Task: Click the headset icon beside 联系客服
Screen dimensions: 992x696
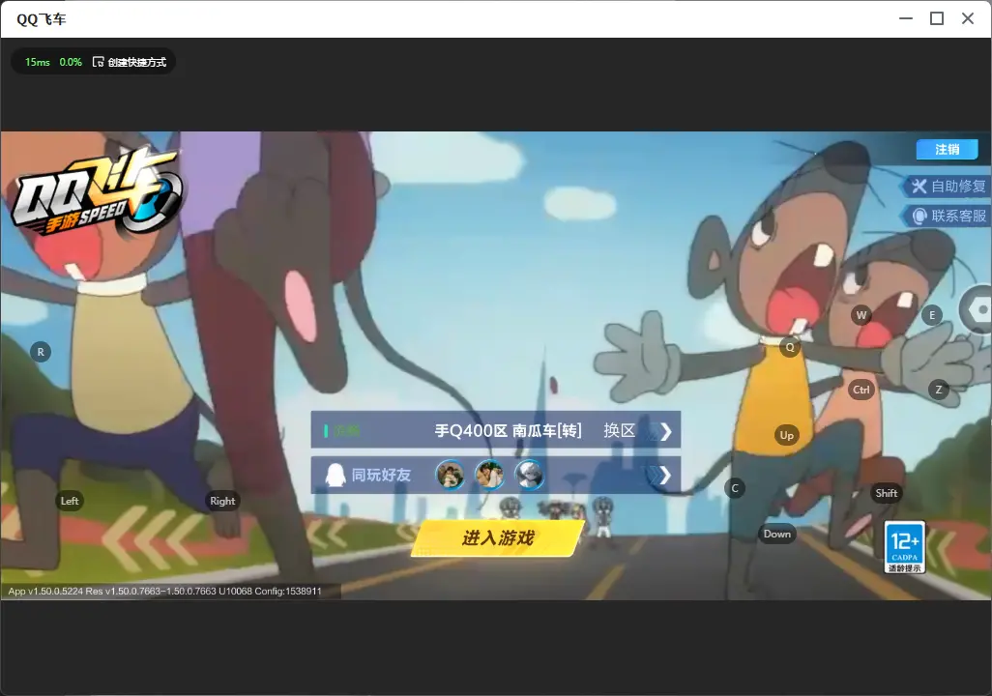Action: point(919,217)
